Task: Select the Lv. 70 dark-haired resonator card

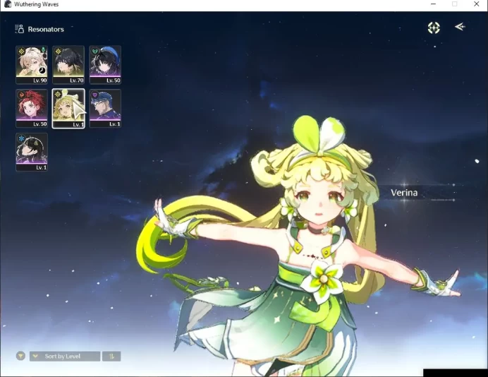Action: (x=68, y=65)
